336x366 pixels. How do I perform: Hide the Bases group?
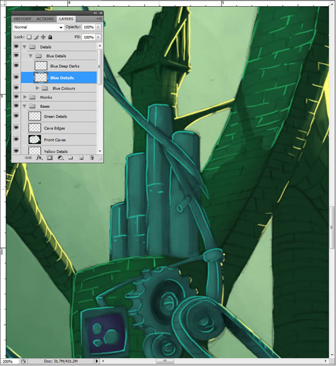(16, 106)
